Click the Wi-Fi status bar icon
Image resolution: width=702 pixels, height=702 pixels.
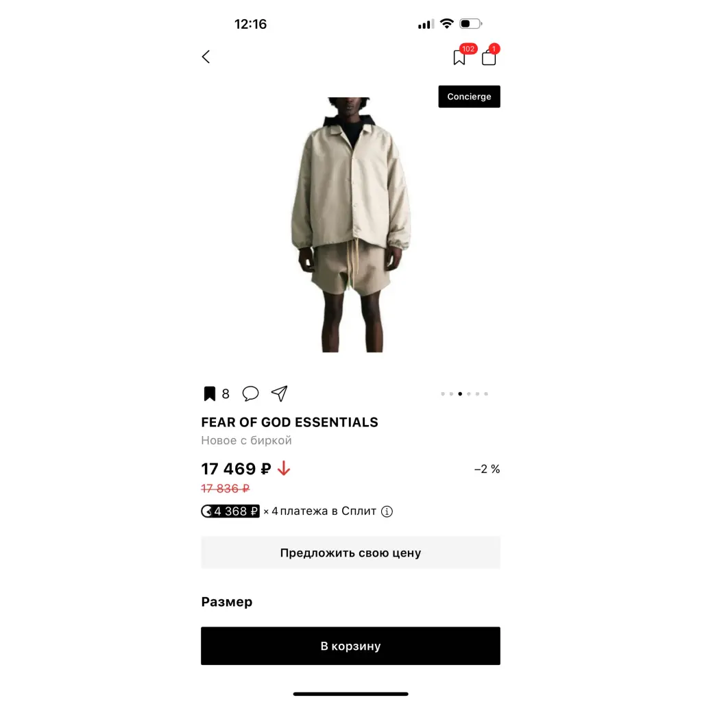447,24
